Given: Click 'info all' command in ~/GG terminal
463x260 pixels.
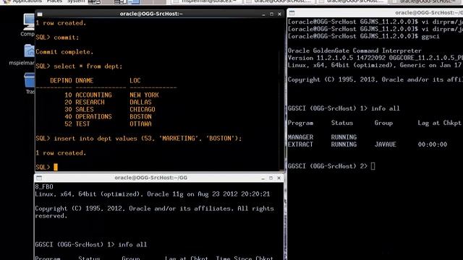Looking at the screenshot, I should (132, 245).
